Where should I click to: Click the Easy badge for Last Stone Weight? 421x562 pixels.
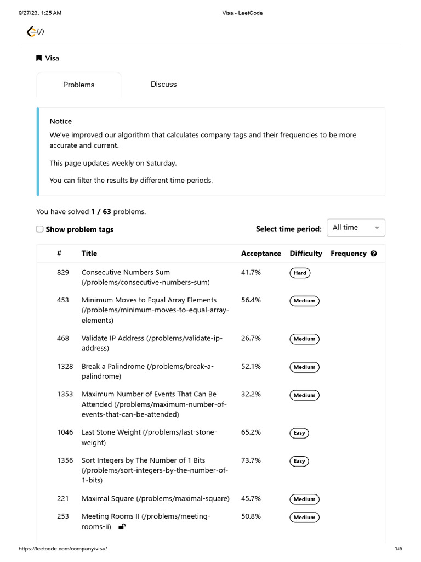click(299, 433)
